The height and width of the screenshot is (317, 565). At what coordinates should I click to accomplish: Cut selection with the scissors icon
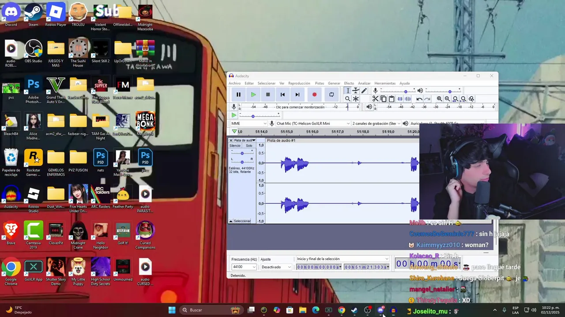375,99
